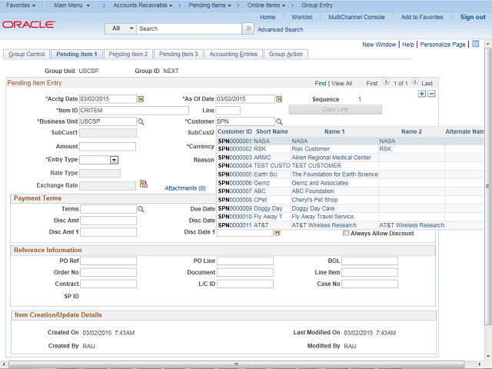Click into the Amount input field
492x369 pixels.
pyautogui.click(x=108, y=146)
